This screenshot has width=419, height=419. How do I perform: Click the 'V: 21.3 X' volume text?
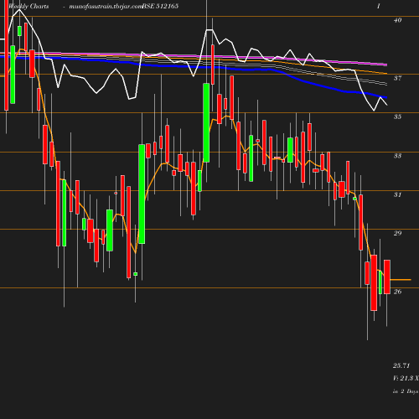(x=406, y=378)
